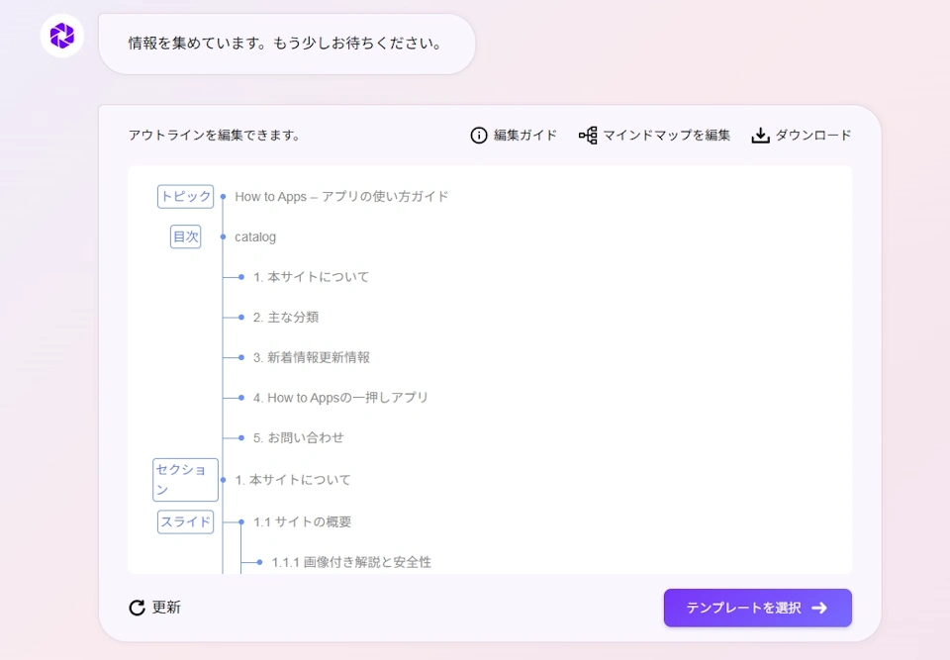The image size is (950, 660).
Task: Click the purple assistant avatar icon
Action: [62, 36]
